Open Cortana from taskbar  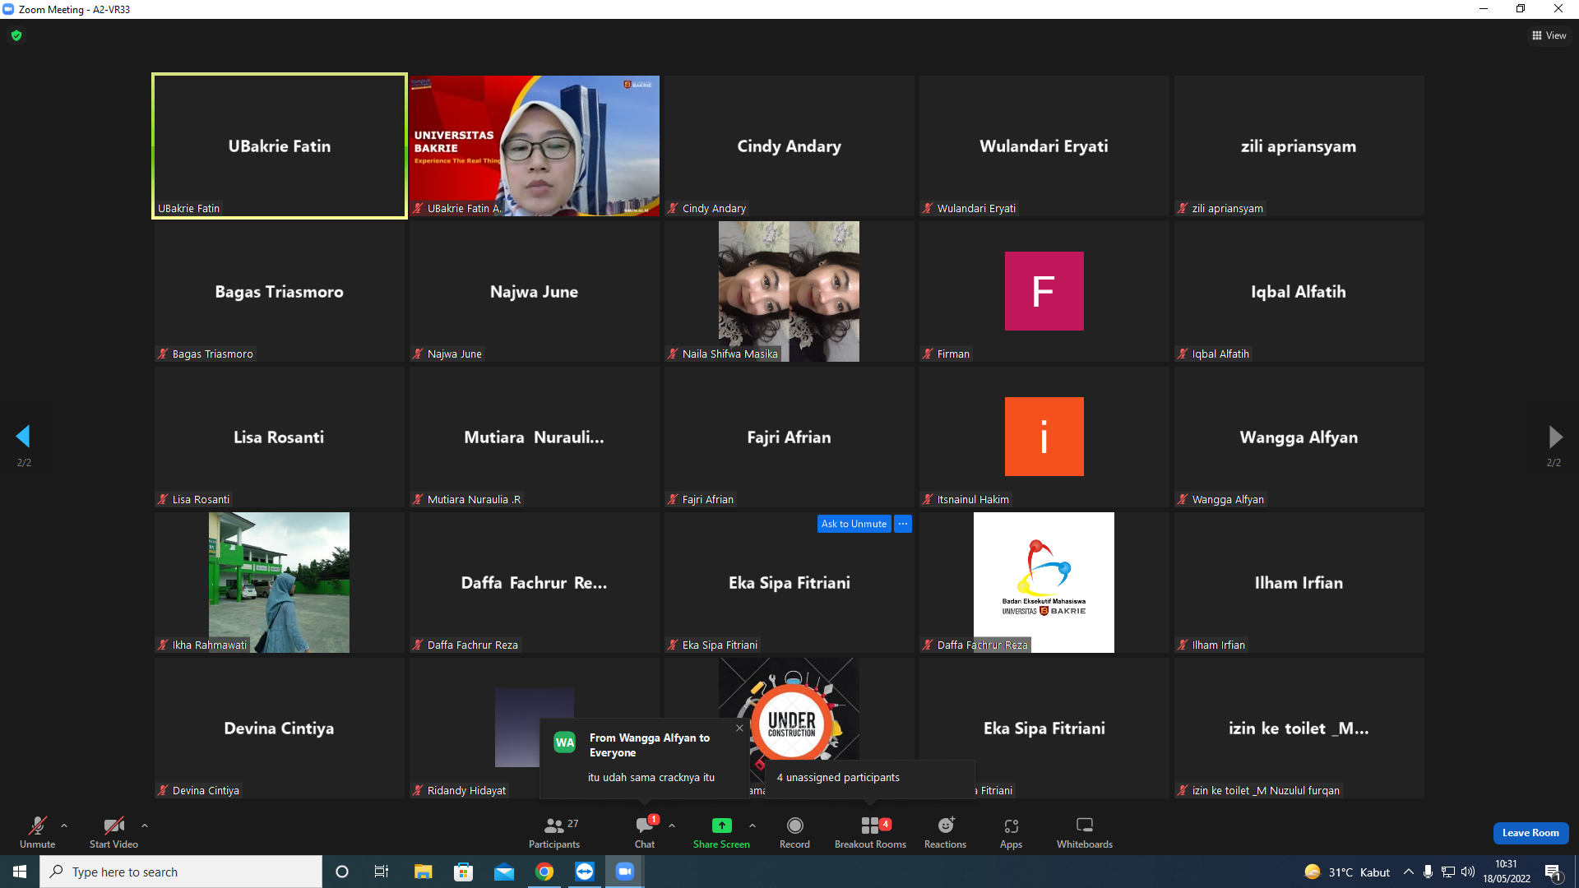click(342, 872)
